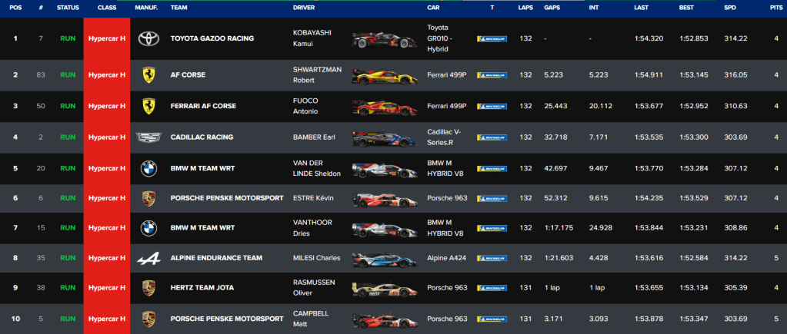Click driver name KOBAYASHI Kamui
The height and width of the screenshot is (334, 787).
point(312,38)
